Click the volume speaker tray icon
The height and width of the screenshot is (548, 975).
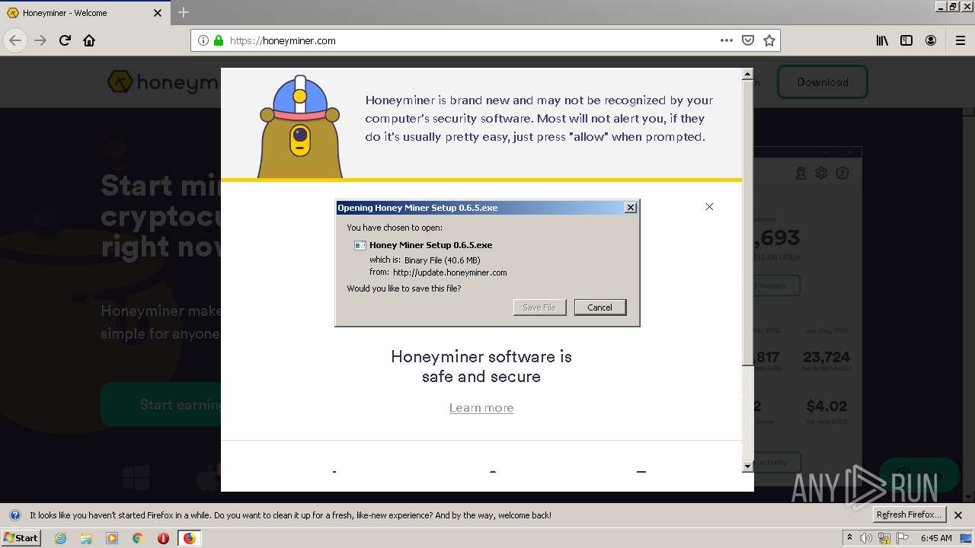pyautogui.click(x=867, y=538)
